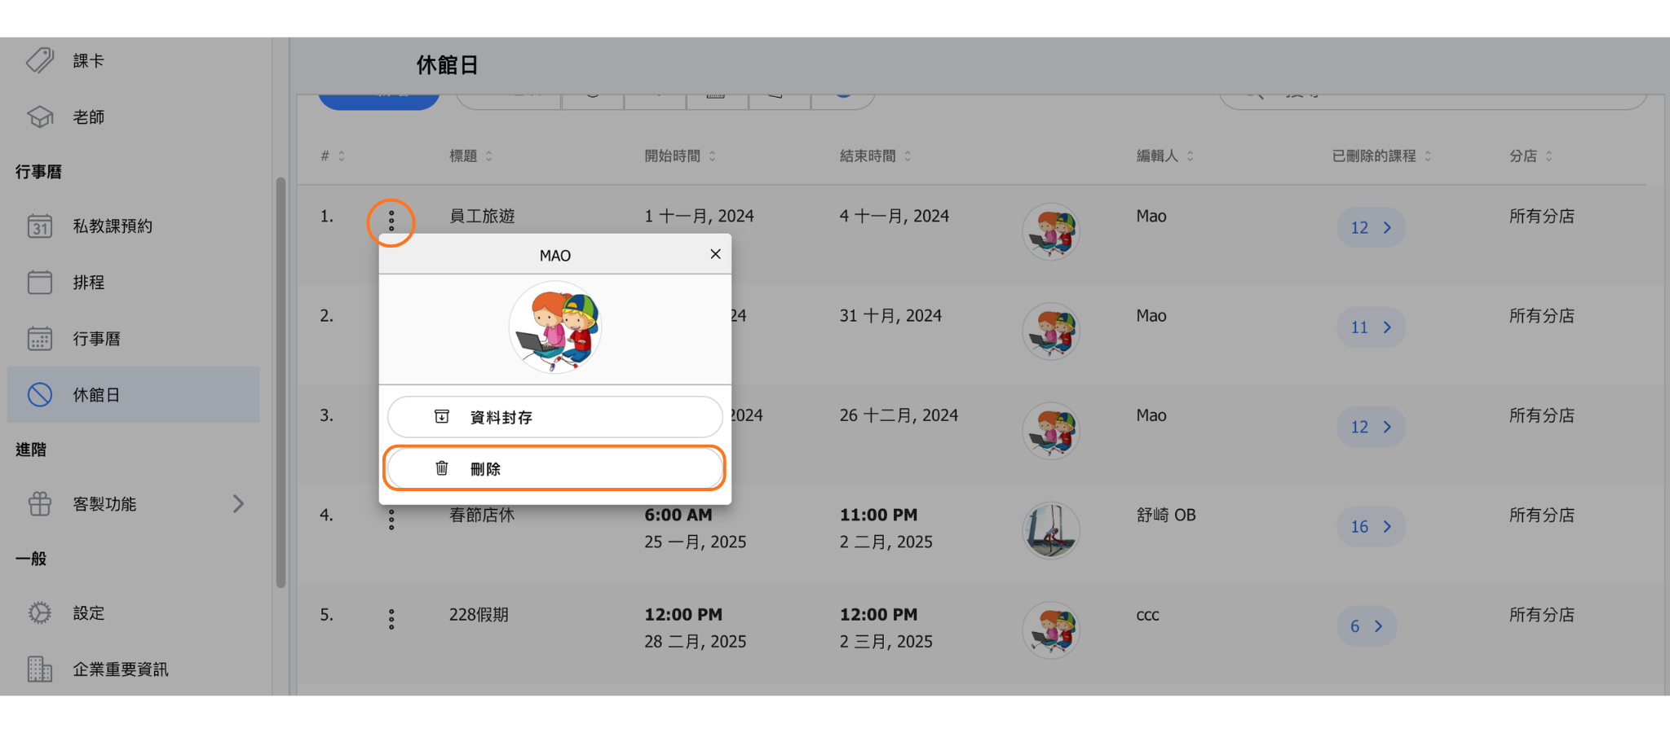
Task: Open 老師 graduation cap icon
Action: pyautogui.click(x=39, y=117)
